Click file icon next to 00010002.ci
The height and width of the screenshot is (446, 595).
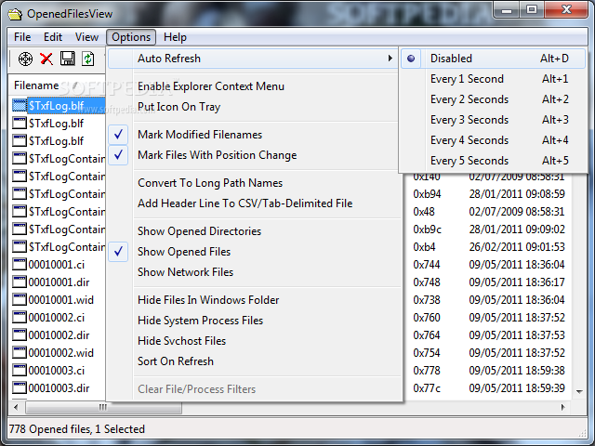pos(20,318)
